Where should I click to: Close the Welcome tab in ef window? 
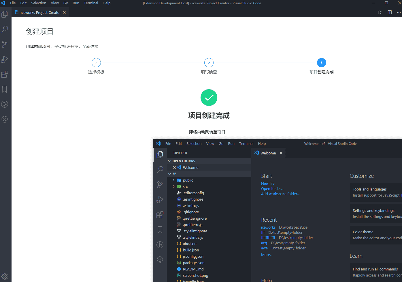coord(281,153)
